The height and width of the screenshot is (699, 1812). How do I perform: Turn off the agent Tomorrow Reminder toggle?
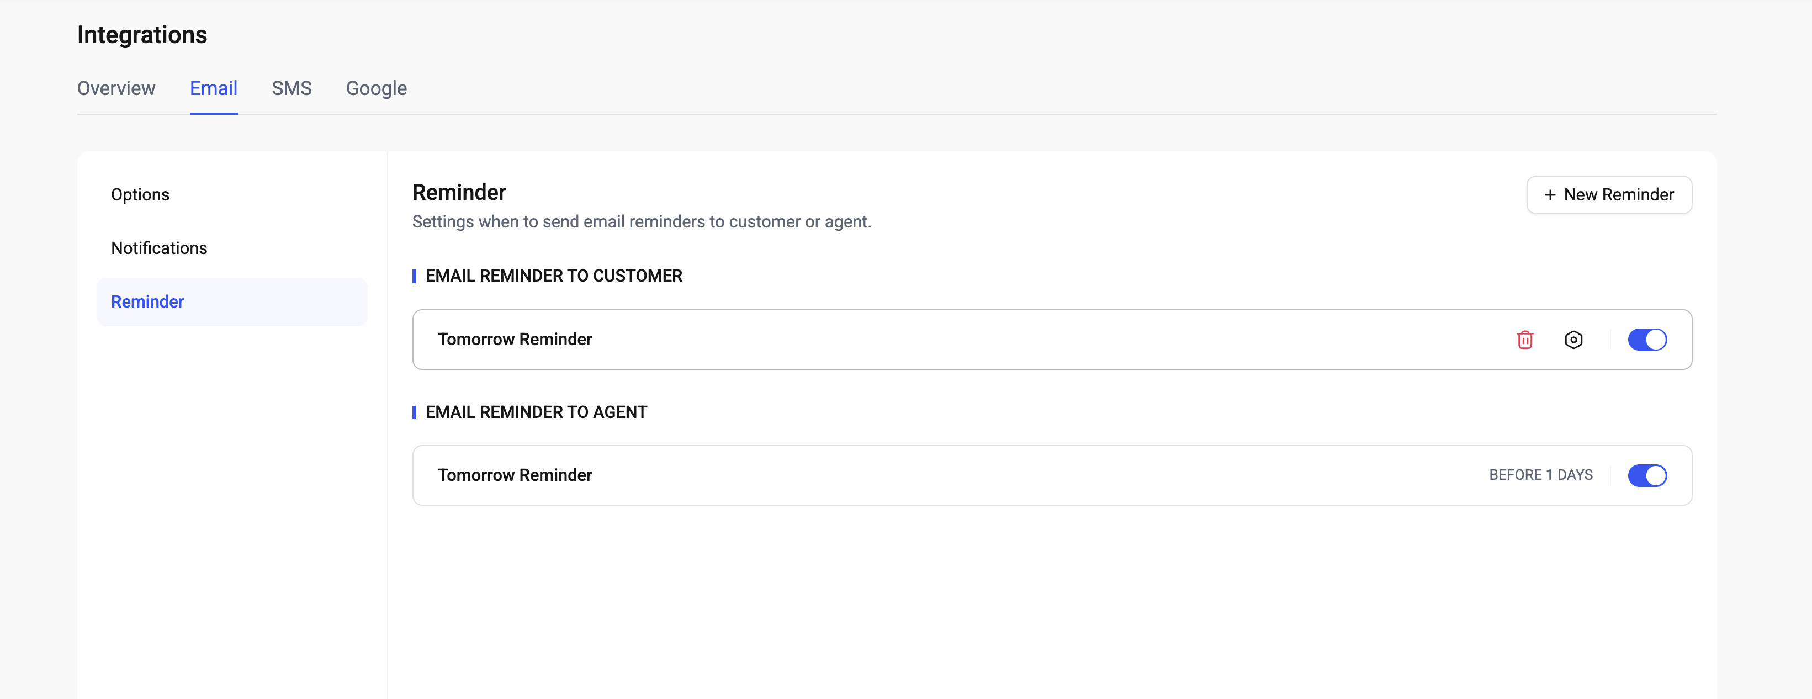coord(1647,475)
